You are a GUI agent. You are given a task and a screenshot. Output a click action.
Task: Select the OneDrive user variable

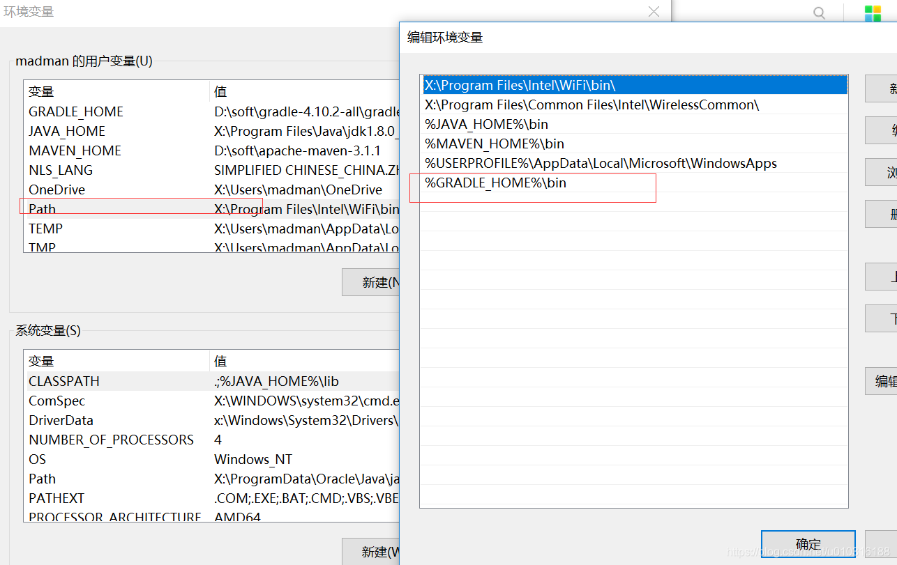[x=56, y=189]
